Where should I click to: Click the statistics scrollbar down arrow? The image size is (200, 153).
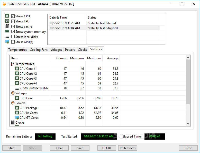[188, 124]
